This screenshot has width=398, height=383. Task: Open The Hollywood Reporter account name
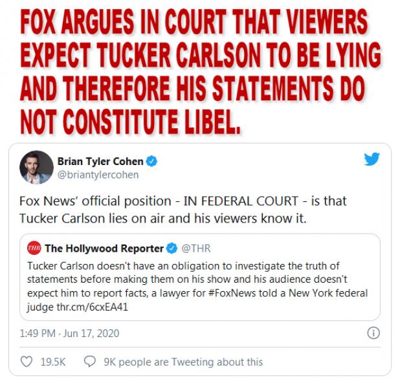[x=104, y=248]
